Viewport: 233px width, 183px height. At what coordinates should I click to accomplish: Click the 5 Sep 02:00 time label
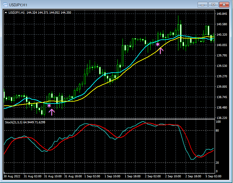tap(213, 176)
